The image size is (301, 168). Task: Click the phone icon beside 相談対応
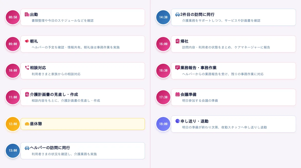(x=27, y=68)
